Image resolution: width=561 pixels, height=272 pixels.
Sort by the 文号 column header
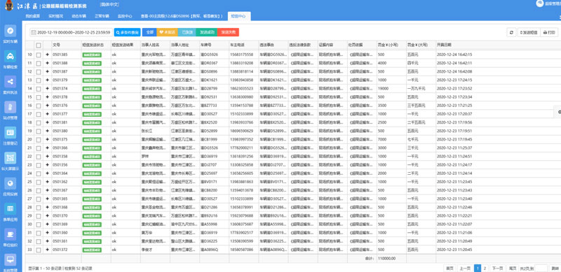click(56, 45)
